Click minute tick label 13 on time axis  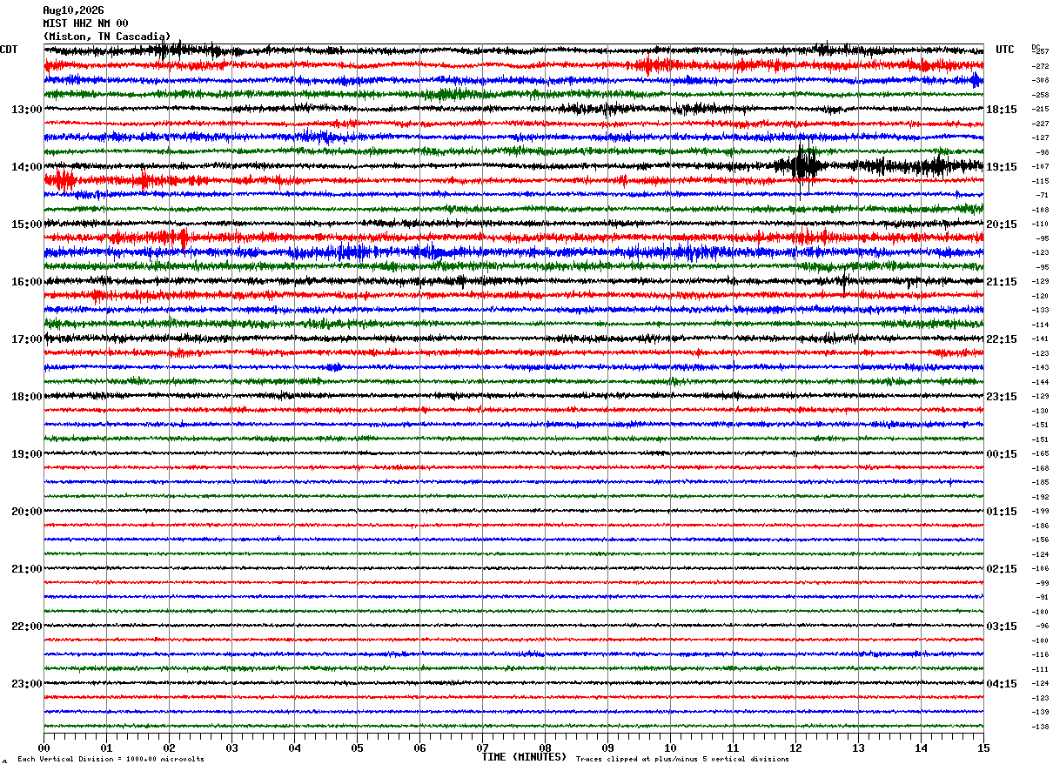(858, 748)
